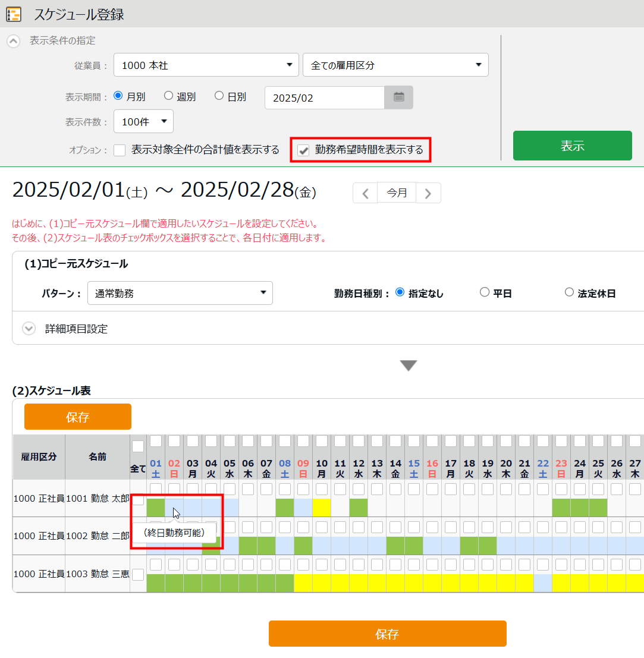
Task: Enable 表示対象全件の合計値を表示する checkbox
Action: 120,150
